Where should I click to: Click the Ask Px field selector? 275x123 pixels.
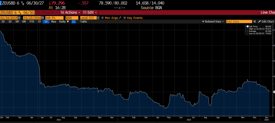point(54,18)
